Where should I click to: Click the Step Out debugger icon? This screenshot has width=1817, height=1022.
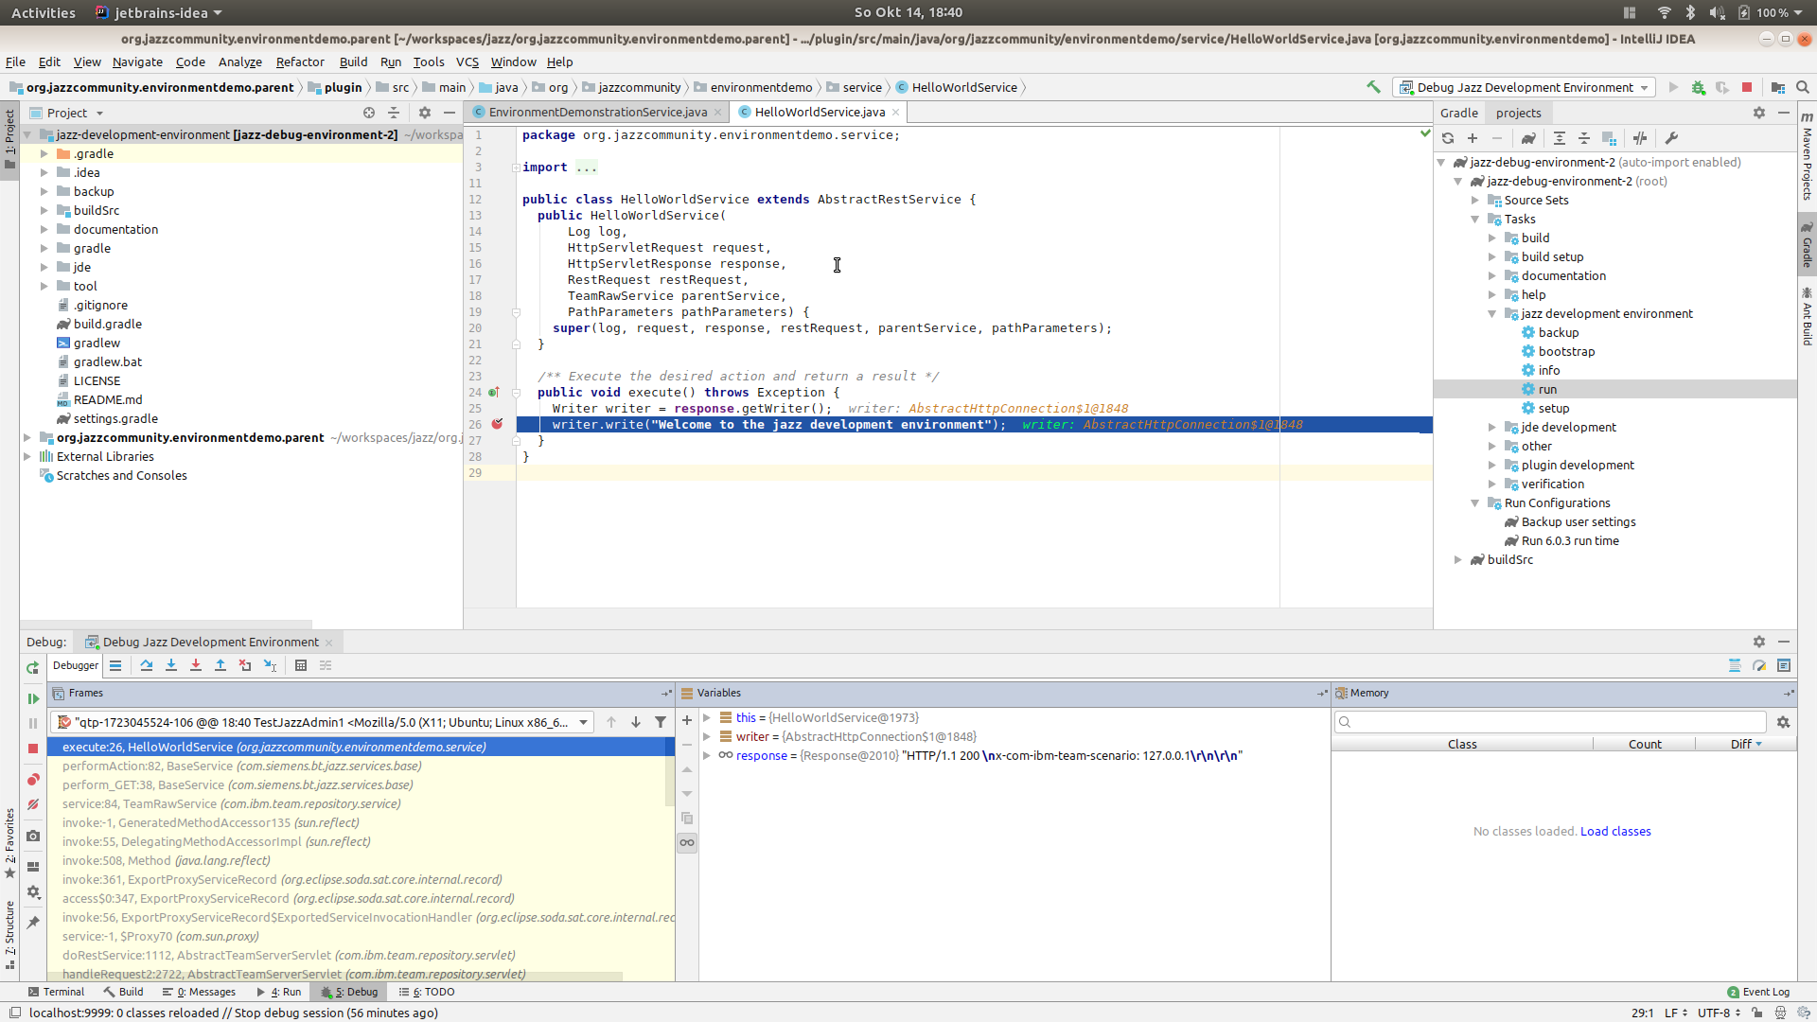[221, 665]
